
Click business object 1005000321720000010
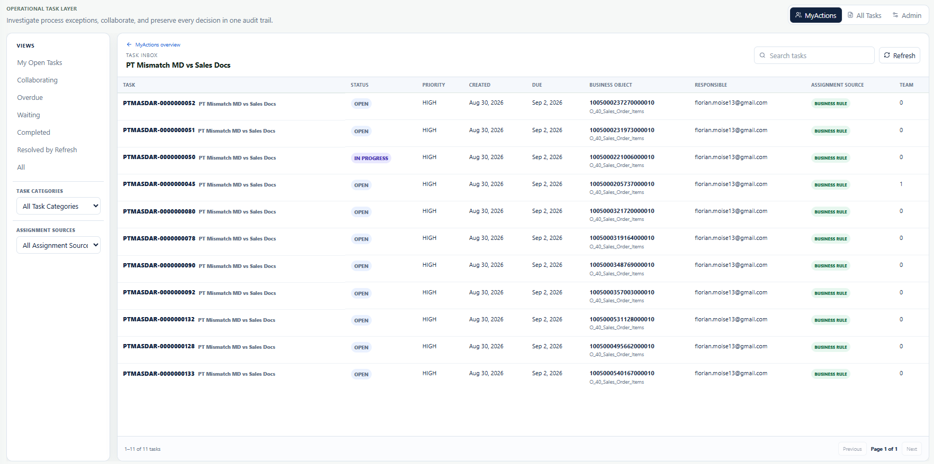622,211
